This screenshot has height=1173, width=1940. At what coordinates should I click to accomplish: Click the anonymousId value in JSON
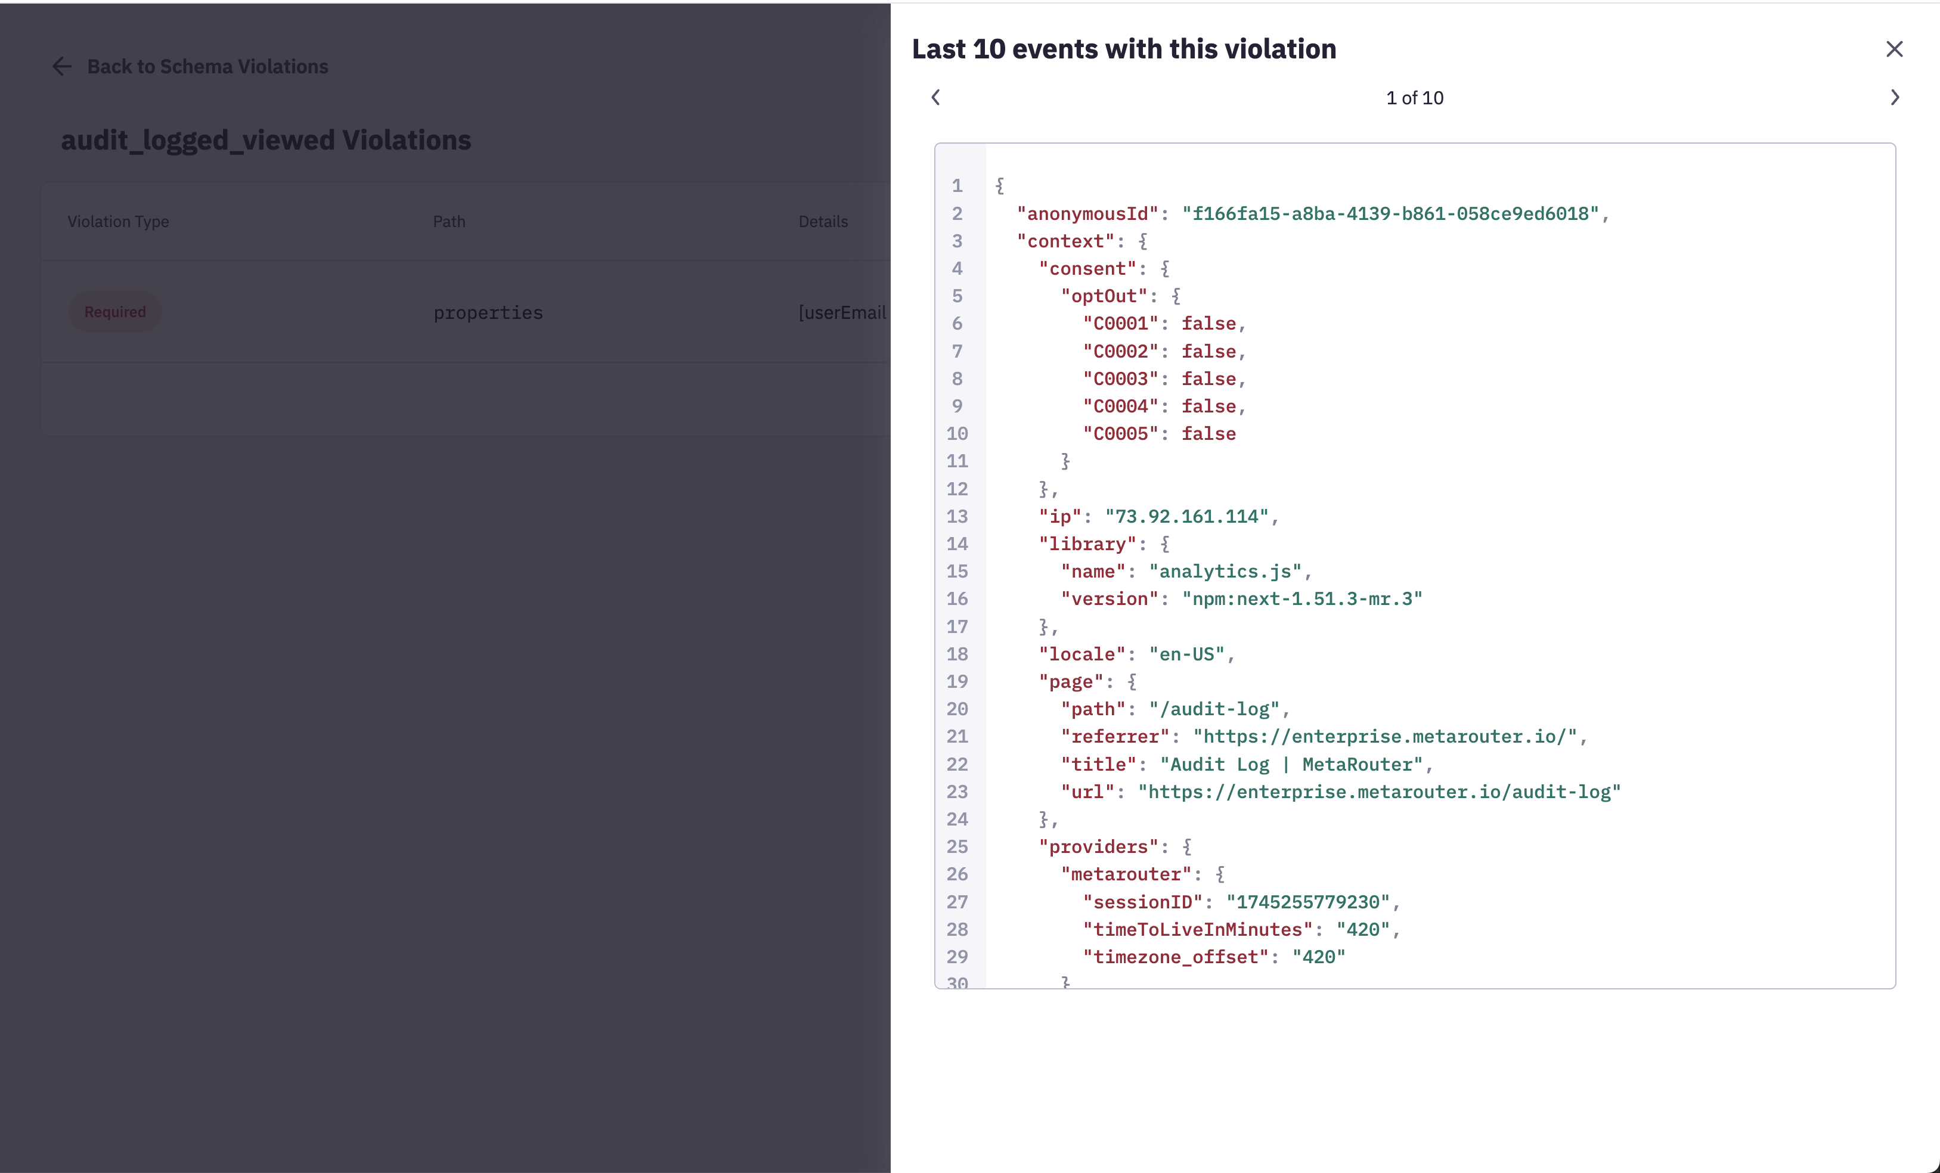coord(1390,214)
